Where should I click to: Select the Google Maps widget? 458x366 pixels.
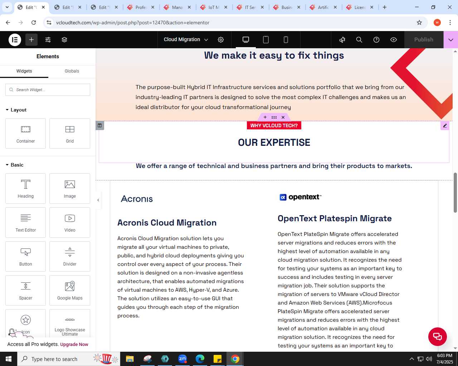tap(70, 290)
